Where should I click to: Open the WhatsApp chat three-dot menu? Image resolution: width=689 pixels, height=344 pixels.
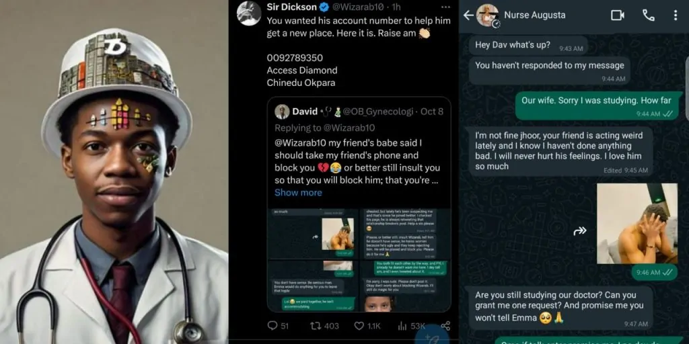[x=676, y=15]
